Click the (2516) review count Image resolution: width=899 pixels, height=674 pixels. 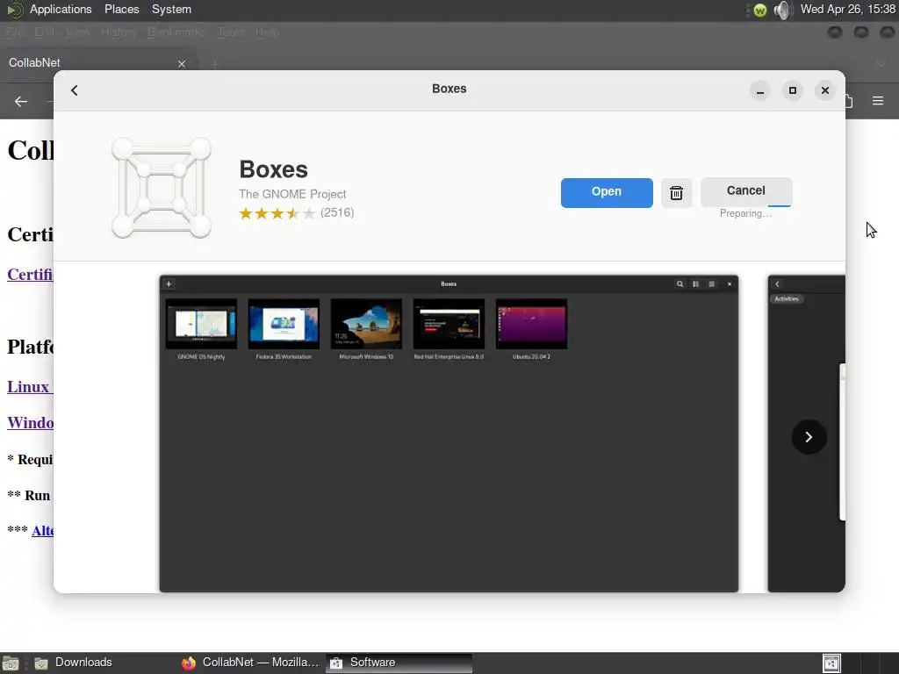tap(337, 212)
